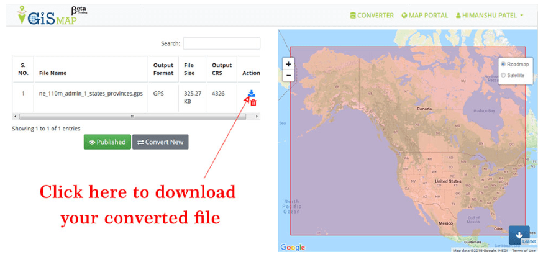Viewport: 538px width, 257px height.
Task: Click the Google logo on map
Action: [293, 247]
